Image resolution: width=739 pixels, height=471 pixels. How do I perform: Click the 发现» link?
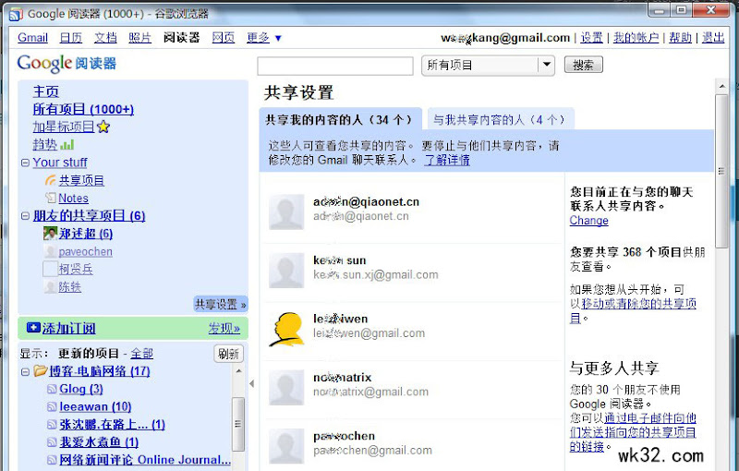[x=224, y=328]
